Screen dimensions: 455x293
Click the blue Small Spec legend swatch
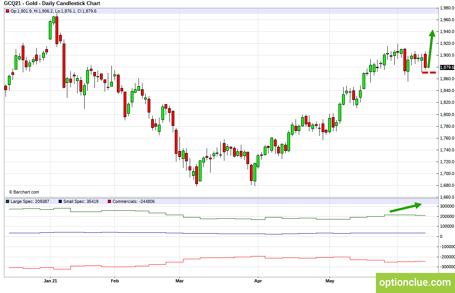[60, 201]
